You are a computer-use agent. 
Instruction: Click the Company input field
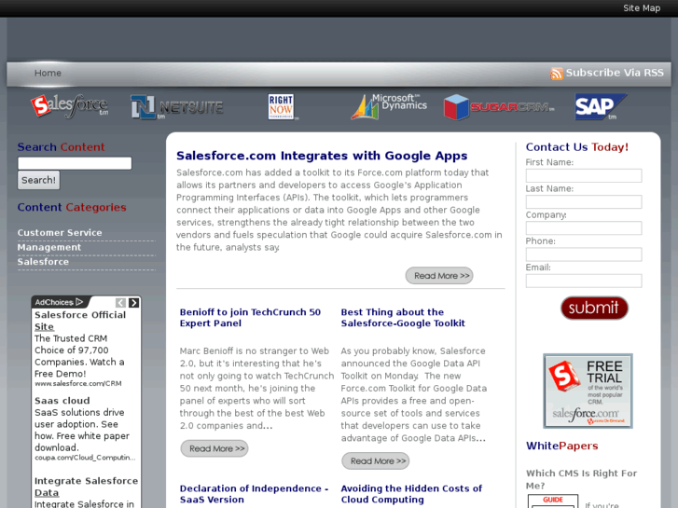click(584, 227)
